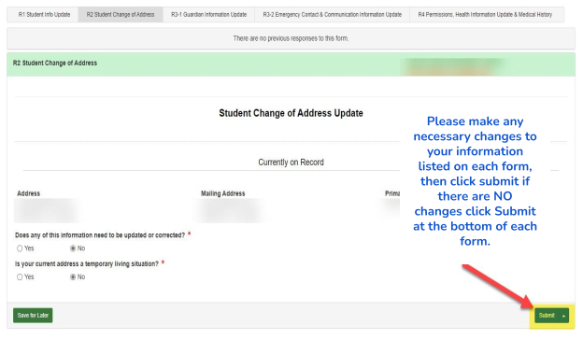Screen dimensions: 583x340
Task: Click the no previous responses notice
Action: (291, 38)
